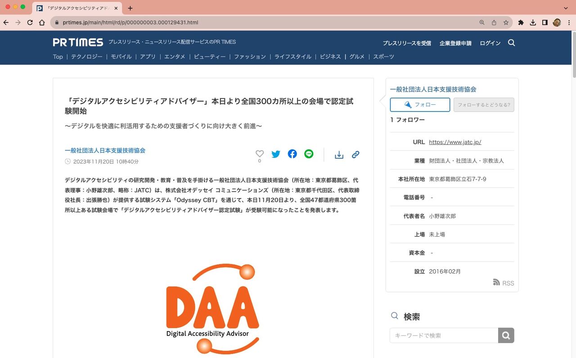Click the フォロー button
576x358 pixels.
420,105
